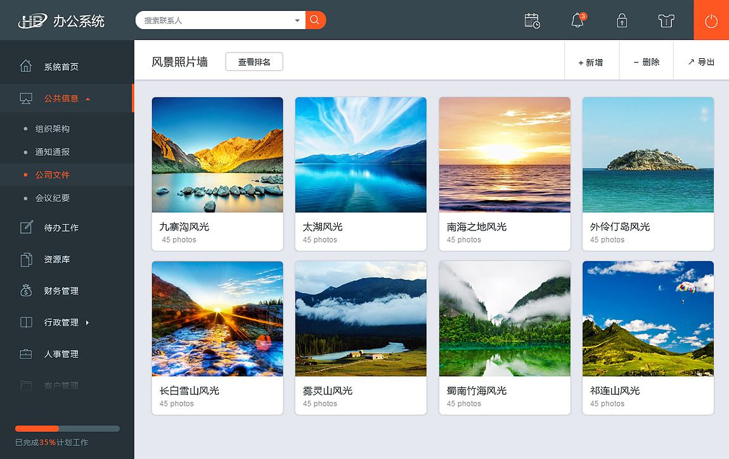Click the orange search magnifier button
This screenshot has height=459, width=729.
[315, 20]
